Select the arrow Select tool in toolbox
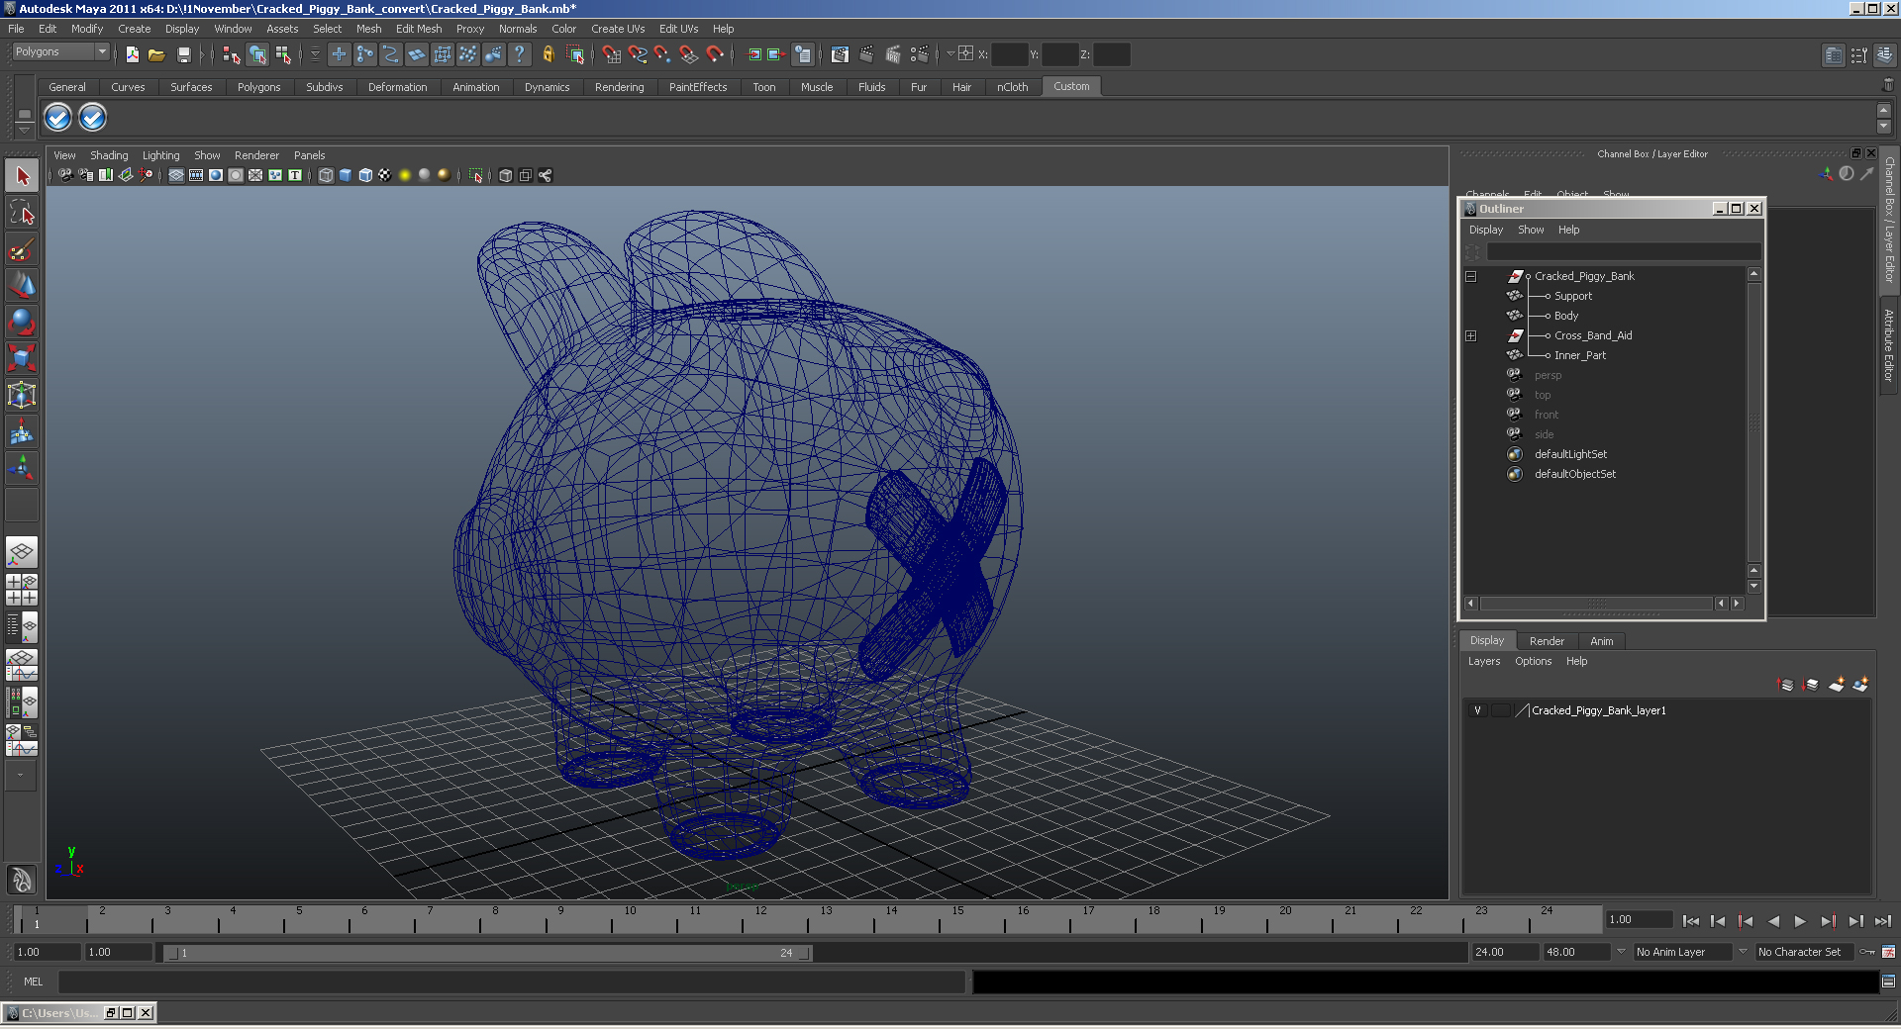Image resolution: width=1901 pixels, height=1029 pixels. point(22,176)
